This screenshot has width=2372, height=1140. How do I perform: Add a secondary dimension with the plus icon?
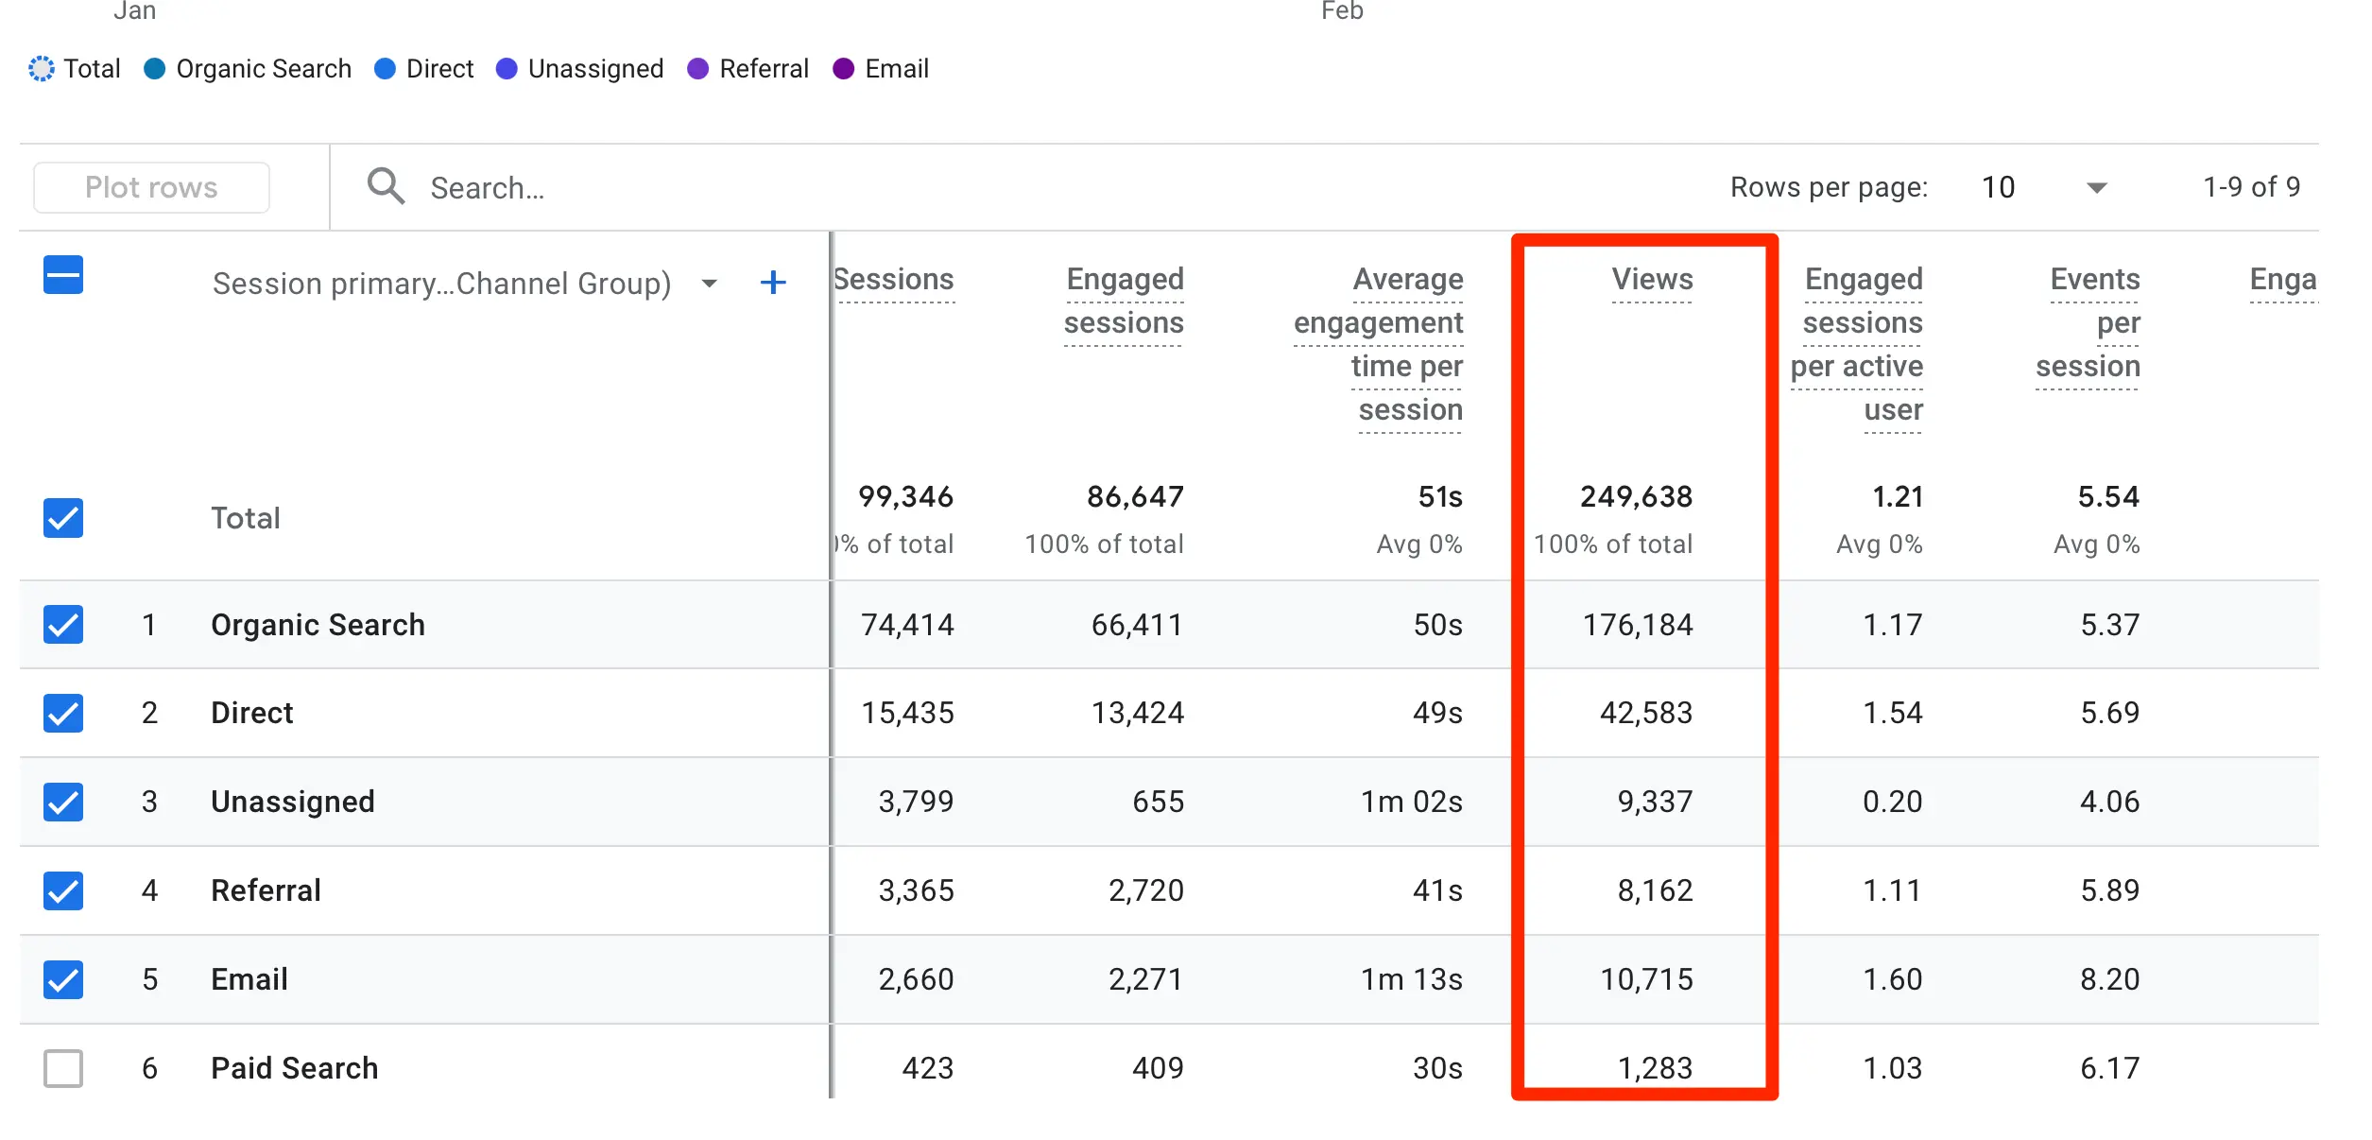772,283
